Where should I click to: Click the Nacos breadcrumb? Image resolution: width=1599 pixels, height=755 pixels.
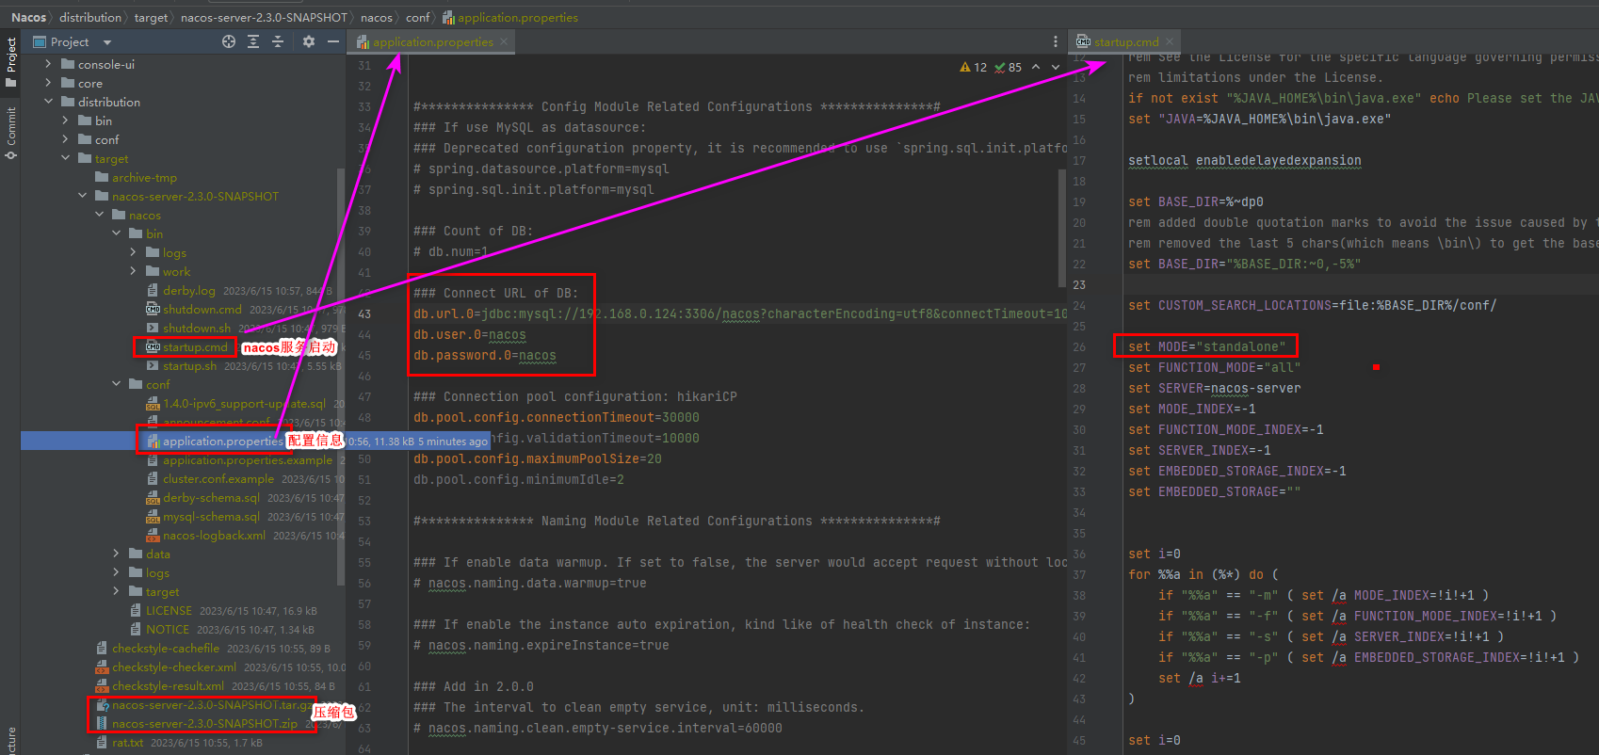click(28, 17)
